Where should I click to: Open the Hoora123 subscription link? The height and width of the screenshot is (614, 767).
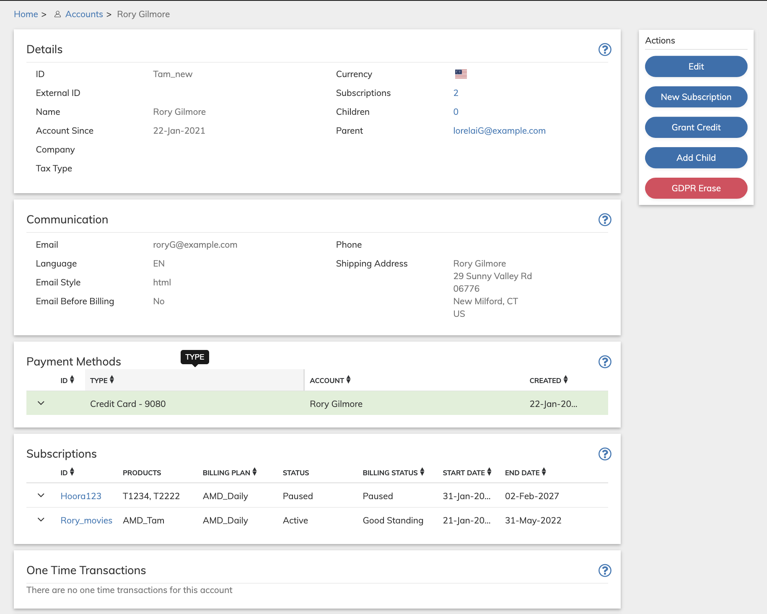pyautogui.click(x=81, y=496)
